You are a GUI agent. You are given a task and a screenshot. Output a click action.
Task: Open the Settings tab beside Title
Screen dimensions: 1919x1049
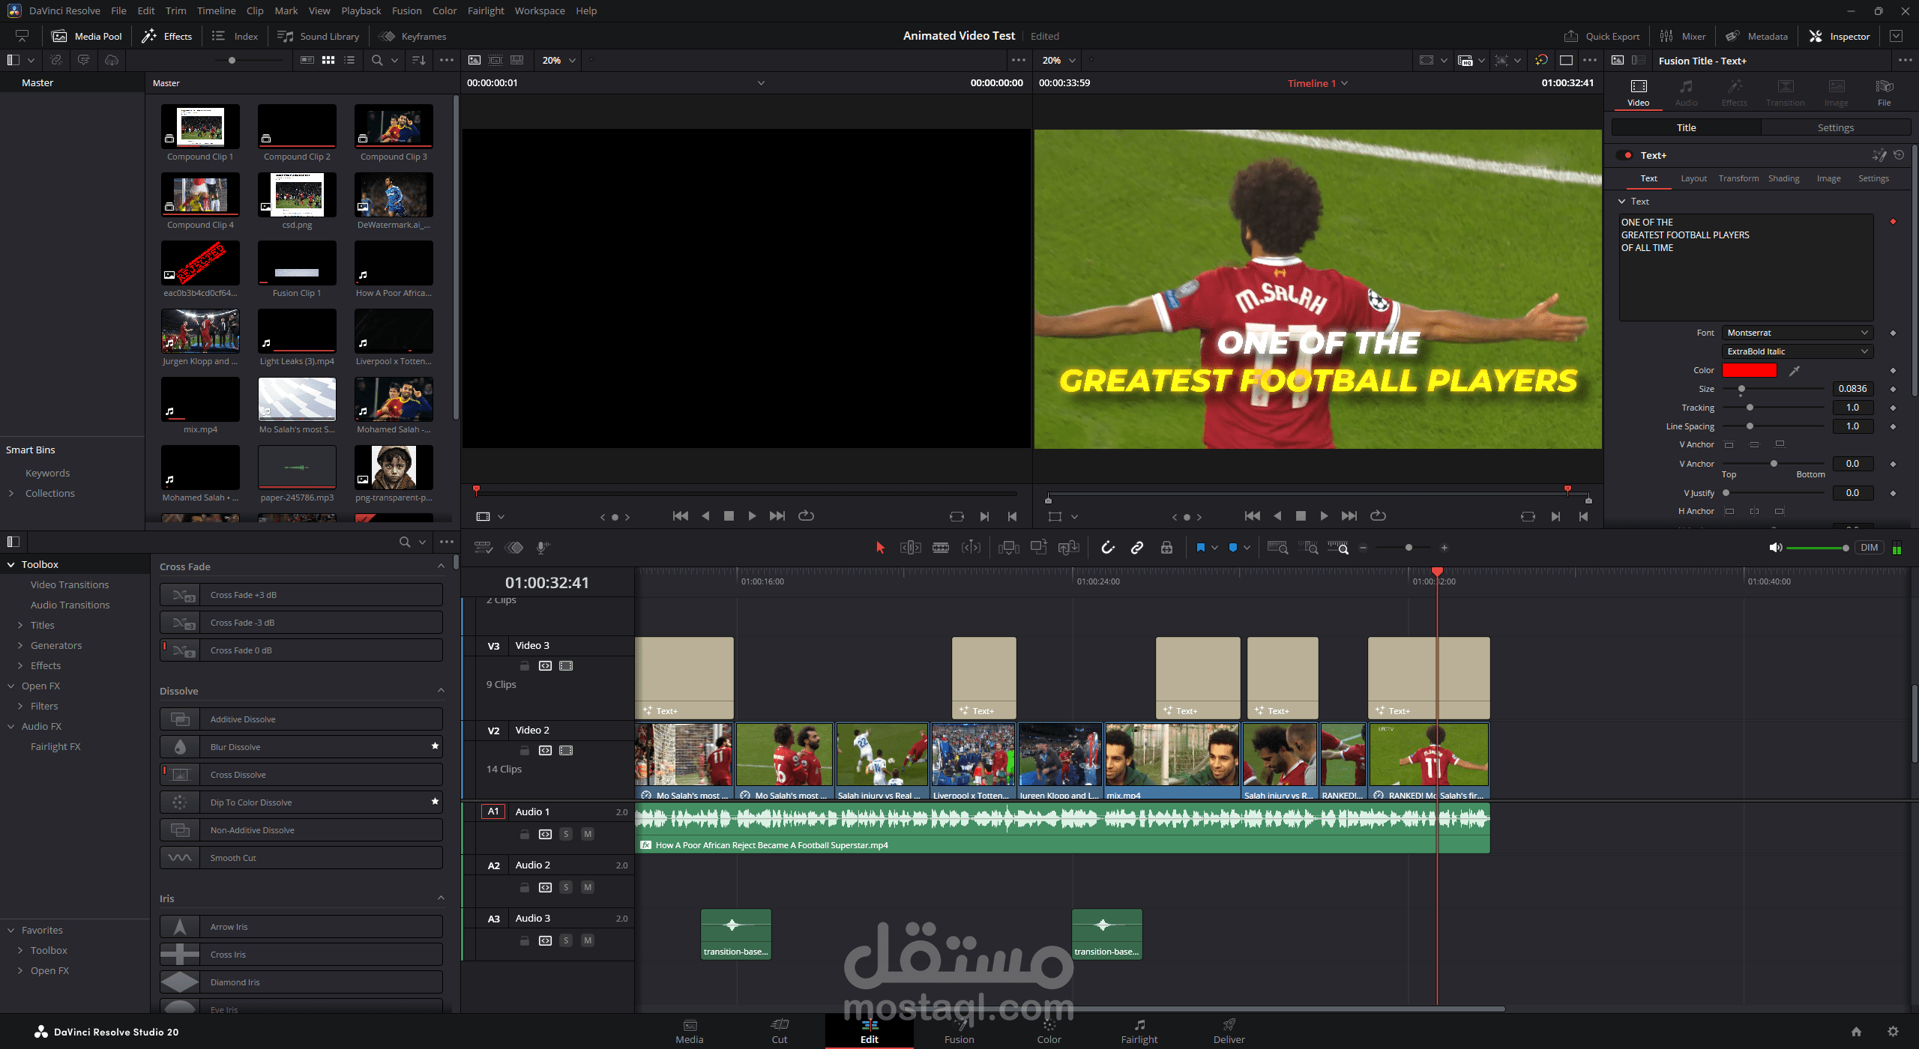(x=1835, y=127)
